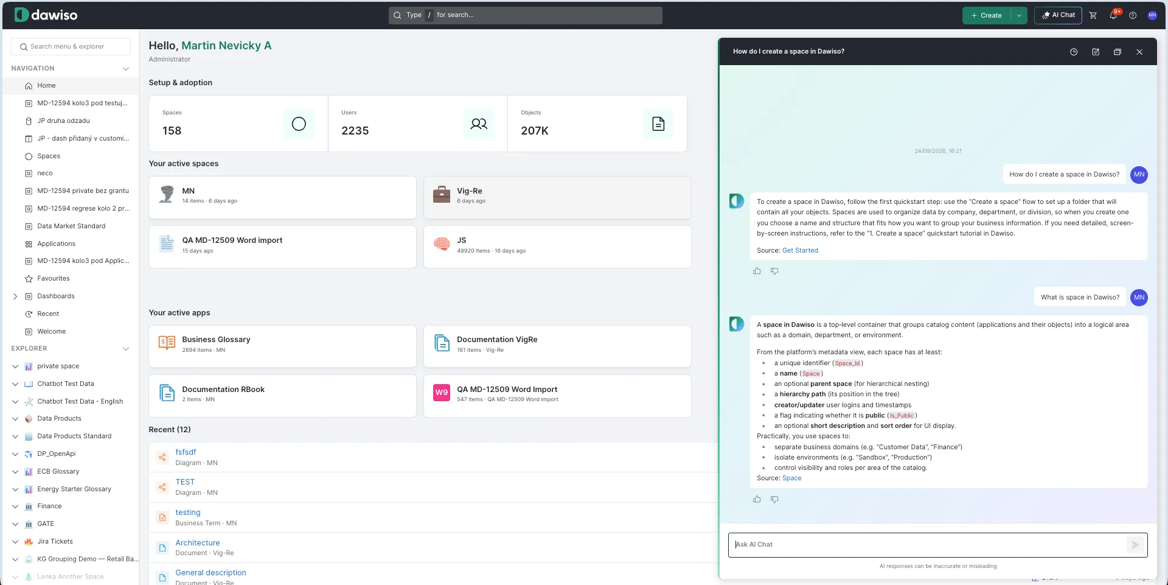Start a new chat with the edit icon
This screenshot has height=585, width=1168.
coord(1096,52)
